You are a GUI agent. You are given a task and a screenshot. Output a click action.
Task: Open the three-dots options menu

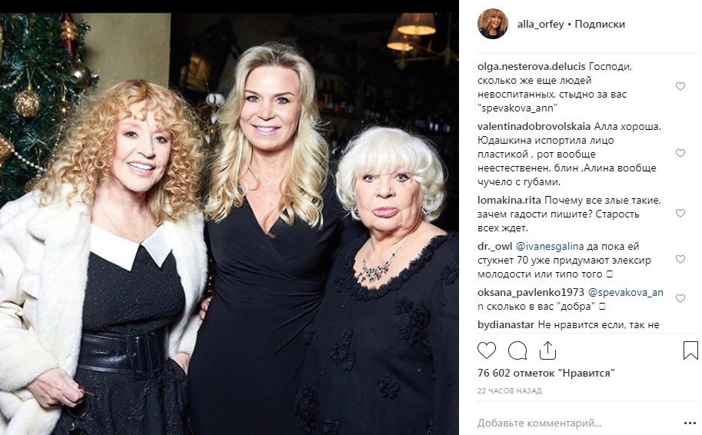[x=690, y=423]
